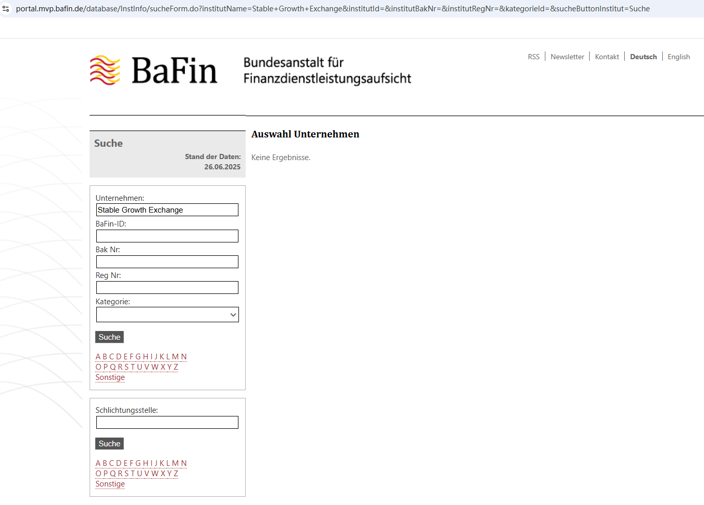Image resolution: width=704 pixels, height=505 pixels.
Task: Filter companies by letter C
Action: click(x=112, y=357)
